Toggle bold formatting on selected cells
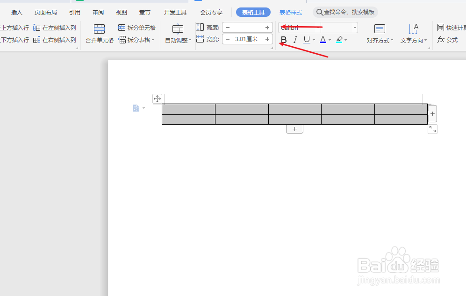The height and width of the screenshot is (296, 466). [x=284, y=40]
